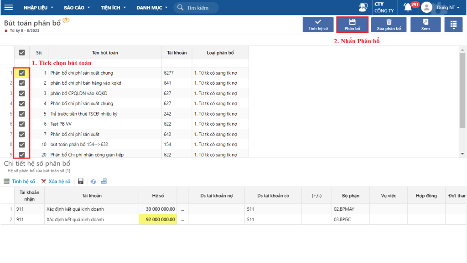
Task: Expand the NHẬP LIỆU menu
Action: 38,8
